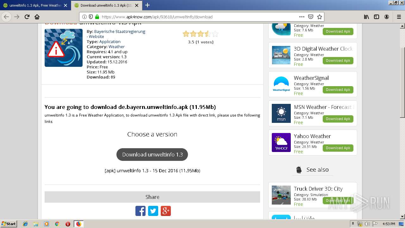The width and height of the screenshot is (405, 228).
Task: Open File Explorer from taskbar
Action: (36, 224)
